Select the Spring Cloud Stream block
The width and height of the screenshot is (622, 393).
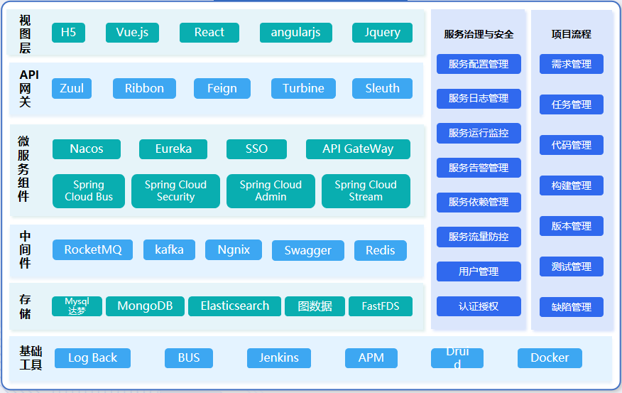click(366, 191)
